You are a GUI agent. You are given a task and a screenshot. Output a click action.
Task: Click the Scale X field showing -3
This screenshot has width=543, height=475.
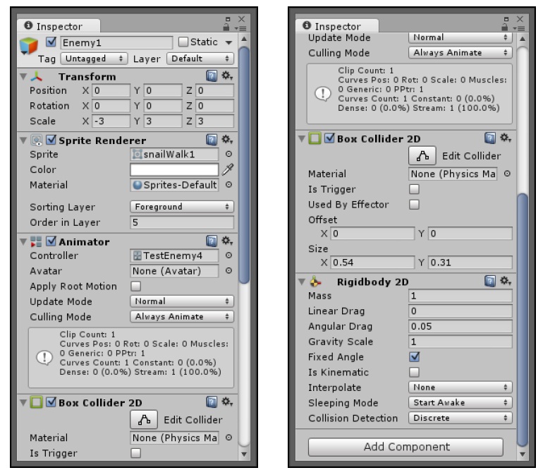pos(111,121)
